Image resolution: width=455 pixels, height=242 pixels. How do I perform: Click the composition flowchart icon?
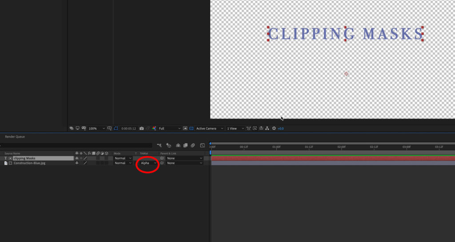tap(268, 128)
